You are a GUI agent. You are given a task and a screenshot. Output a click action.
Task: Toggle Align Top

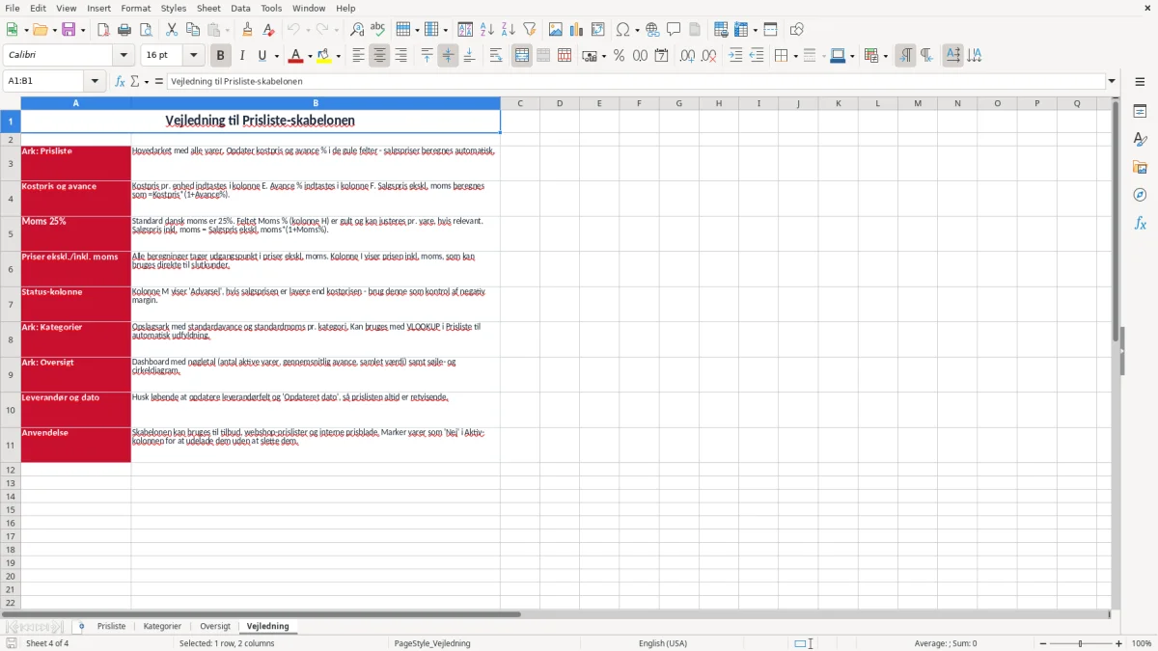427,56
